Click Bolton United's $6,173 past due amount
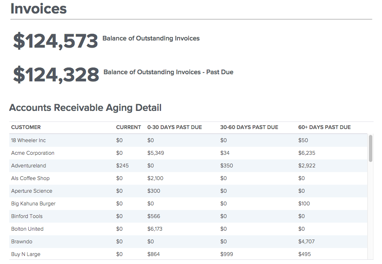 (x=155, y=229)
